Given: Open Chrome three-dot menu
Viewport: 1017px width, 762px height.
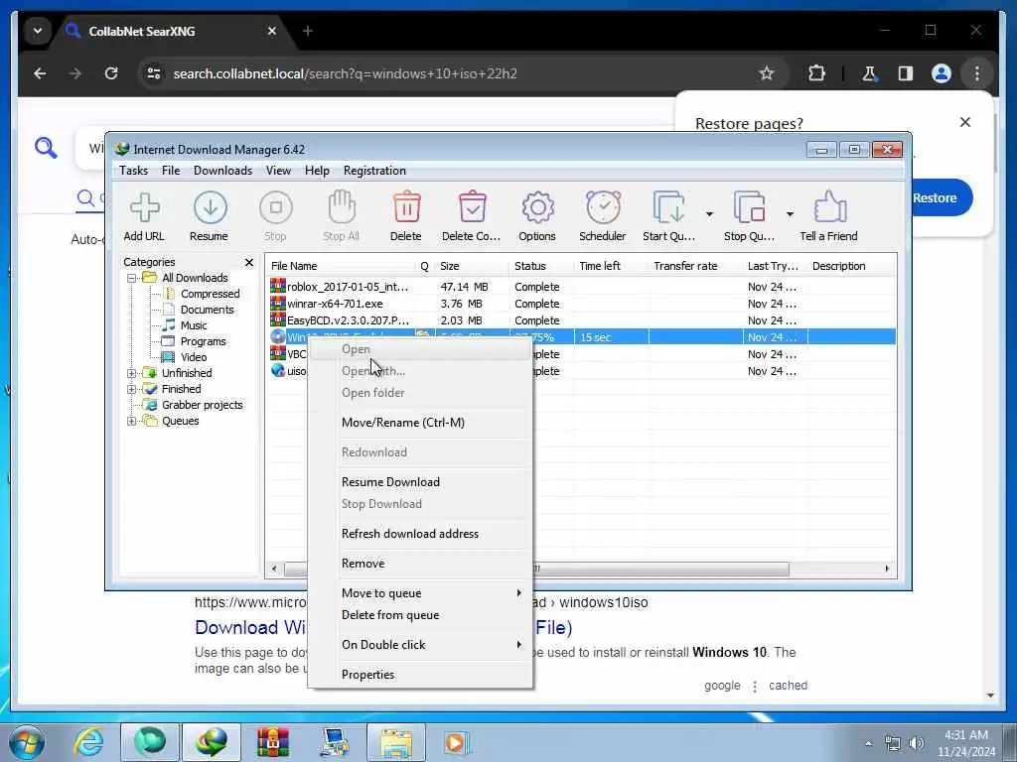Looking at the screenshot, I should (x=977, y=73).
